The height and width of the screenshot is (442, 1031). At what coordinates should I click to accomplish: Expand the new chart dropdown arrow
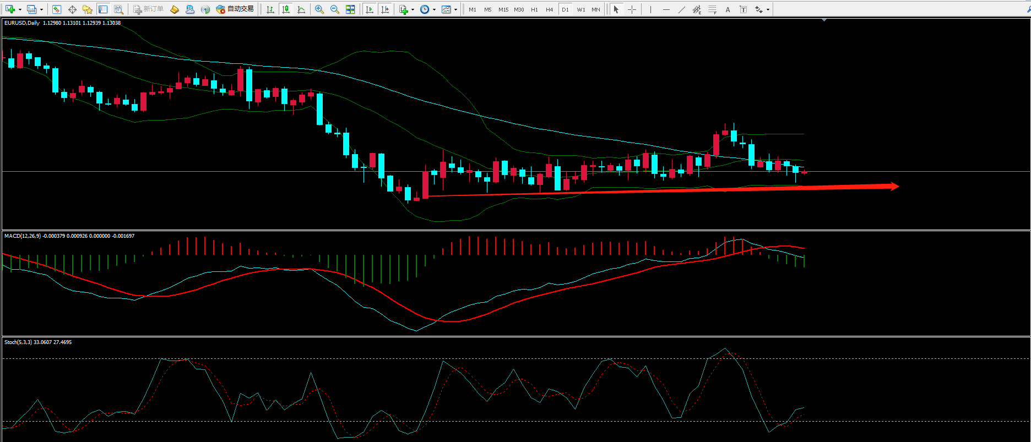click(x=20, y=9)
